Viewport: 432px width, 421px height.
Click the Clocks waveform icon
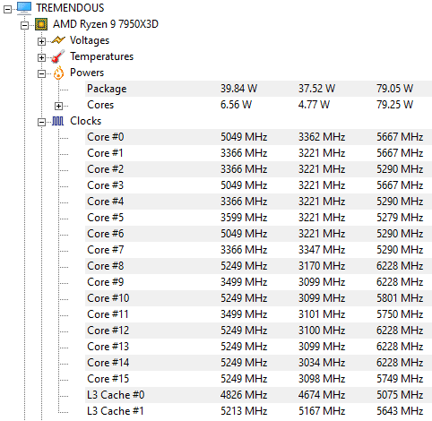[x=58, y=121]
